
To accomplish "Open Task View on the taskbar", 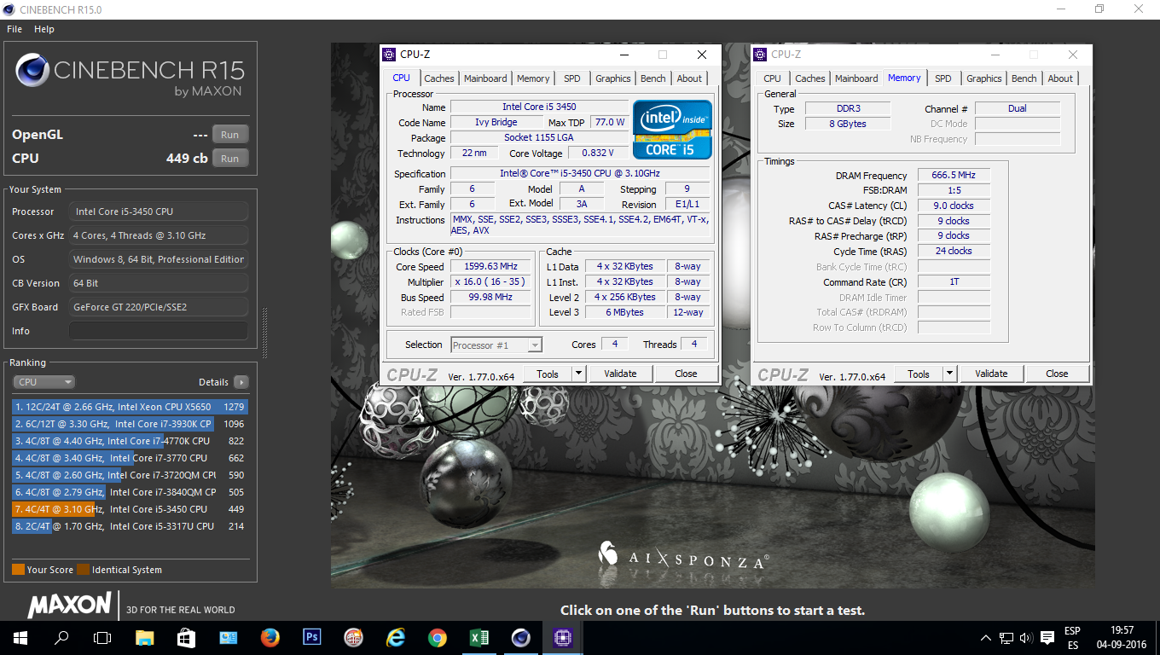I will 102,638.
